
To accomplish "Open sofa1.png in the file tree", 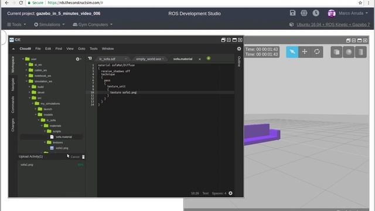I will click(x=62, y=148).
